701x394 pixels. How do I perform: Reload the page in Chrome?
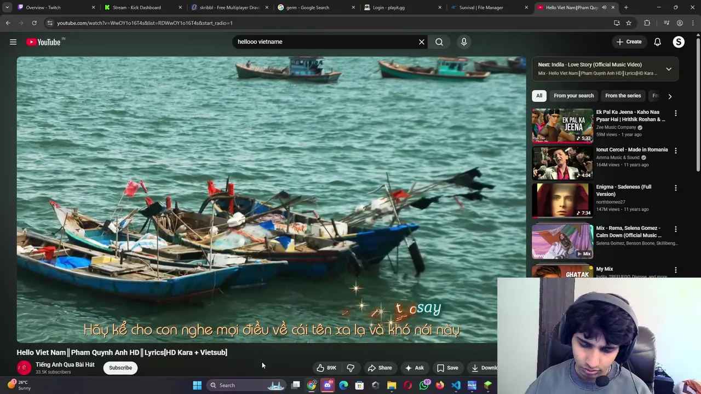pos(34,23)
